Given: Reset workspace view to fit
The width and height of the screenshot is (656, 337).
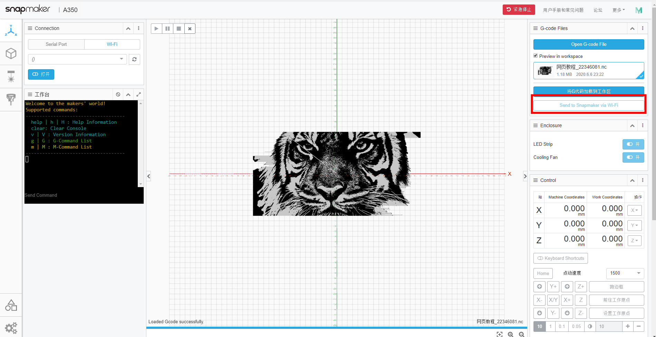Looking at the screenshot, I should click(x=500, y=334).
